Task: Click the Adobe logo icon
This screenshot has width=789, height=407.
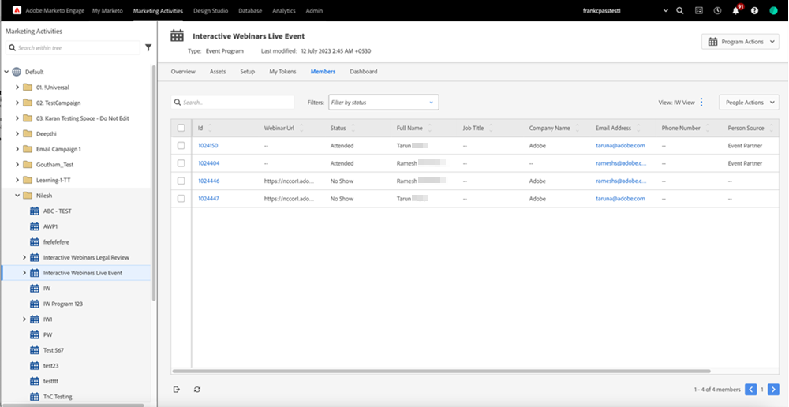Action: pos(17,10)
